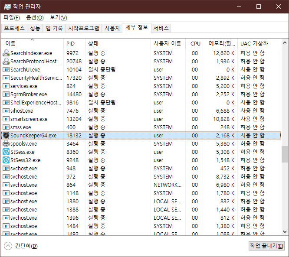Click the StSess.exe shield icon
The width and height of the screenshot is (289, 257).
coord(6,152)
